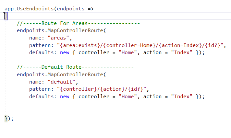The height and width of the screenshot is (138, 231).
Task: Click the 'app' identifier on the first line
Action: click(x=9, y=9)
